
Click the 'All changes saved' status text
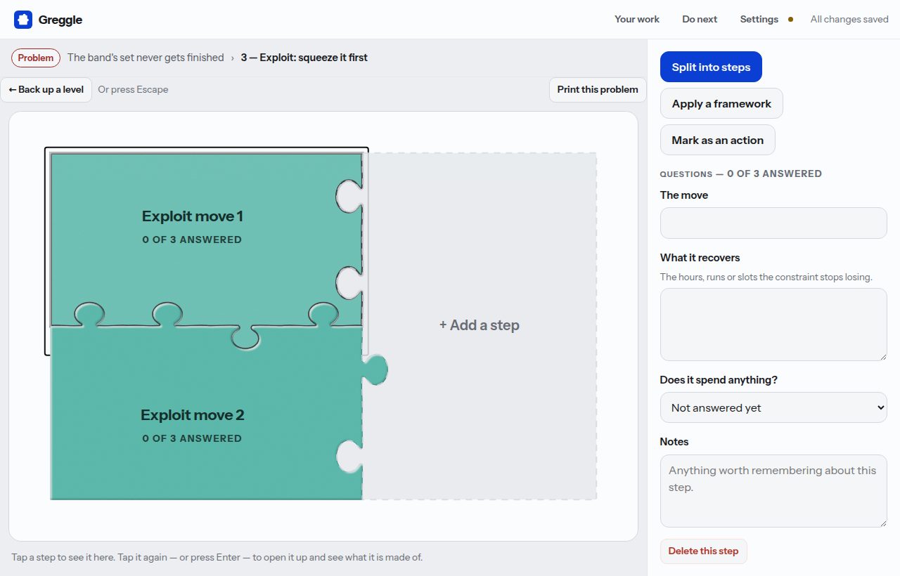click(849, 20)
